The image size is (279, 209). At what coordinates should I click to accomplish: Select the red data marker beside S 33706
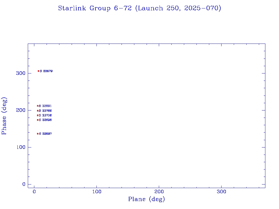pyautogui.click(x=38, y=115)
